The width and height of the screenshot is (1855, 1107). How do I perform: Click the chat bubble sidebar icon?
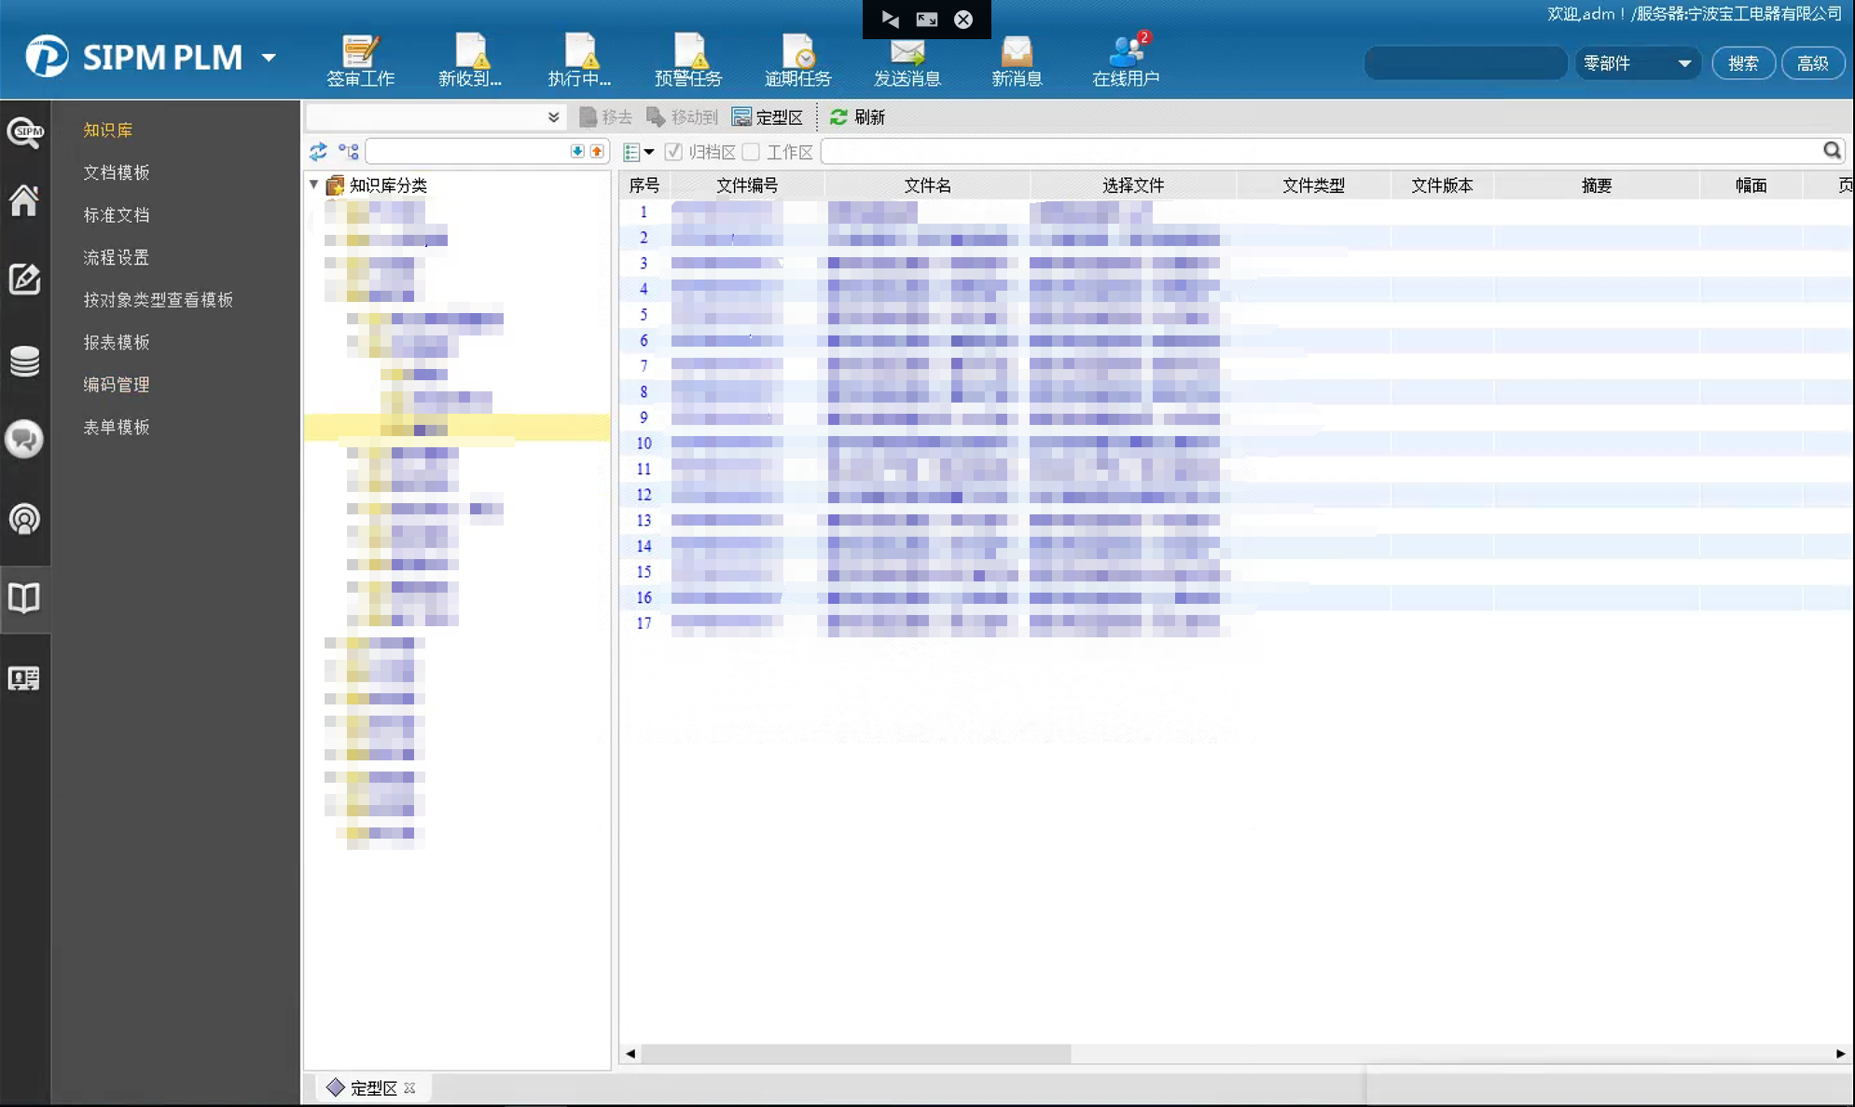tap(24, 439)
